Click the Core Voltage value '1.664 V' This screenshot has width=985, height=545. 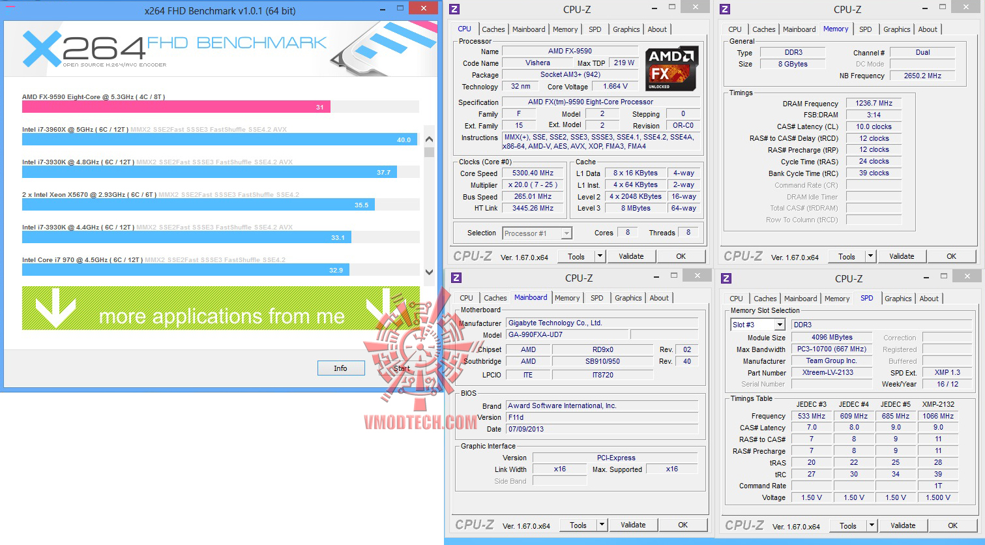tap(615, 87)
